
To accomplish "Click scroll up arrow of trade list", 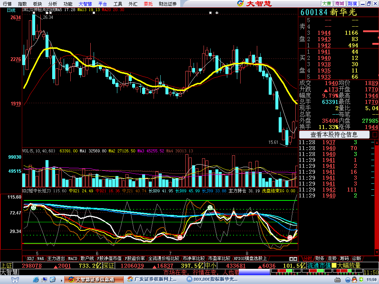I will (376, 142).
